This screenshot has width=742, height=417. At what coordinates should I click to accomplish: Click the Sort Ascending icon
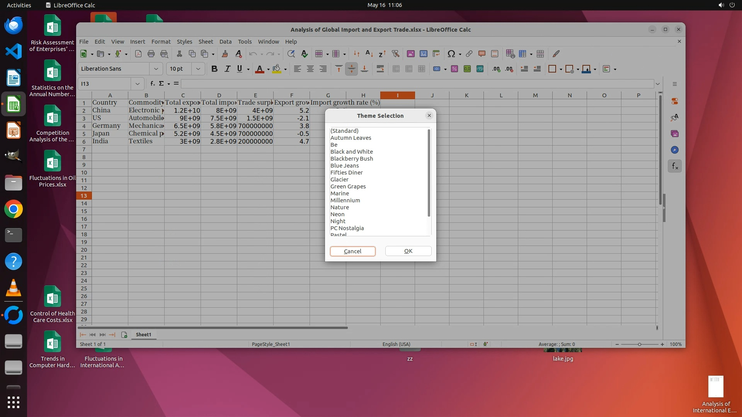369,54
